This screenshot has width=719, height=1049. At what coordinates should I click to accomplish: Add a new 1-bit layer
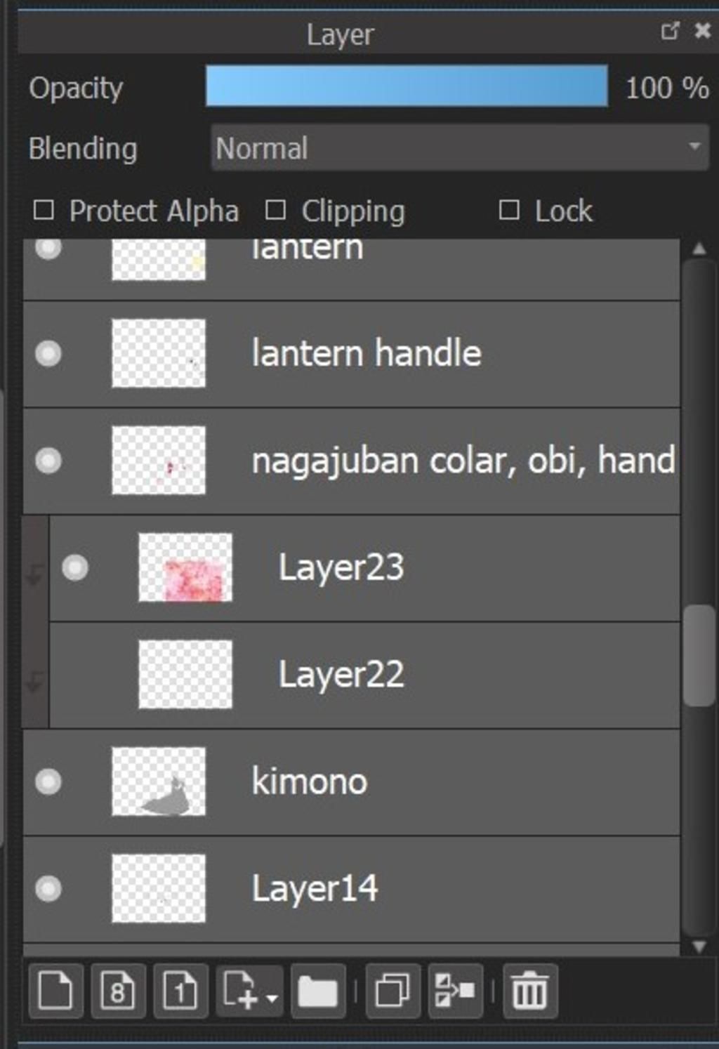pyautogui.click(x=180, y=991)
